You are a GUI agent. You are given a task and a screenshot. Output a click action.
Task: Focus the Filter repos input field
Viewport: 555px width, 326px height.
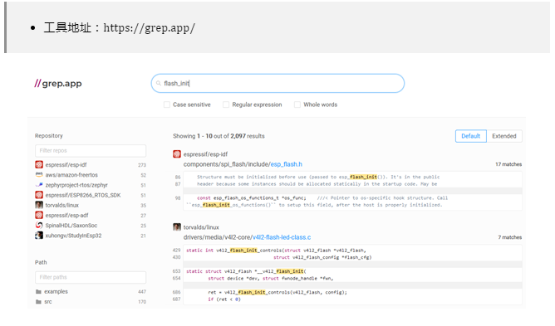point(91,151)
